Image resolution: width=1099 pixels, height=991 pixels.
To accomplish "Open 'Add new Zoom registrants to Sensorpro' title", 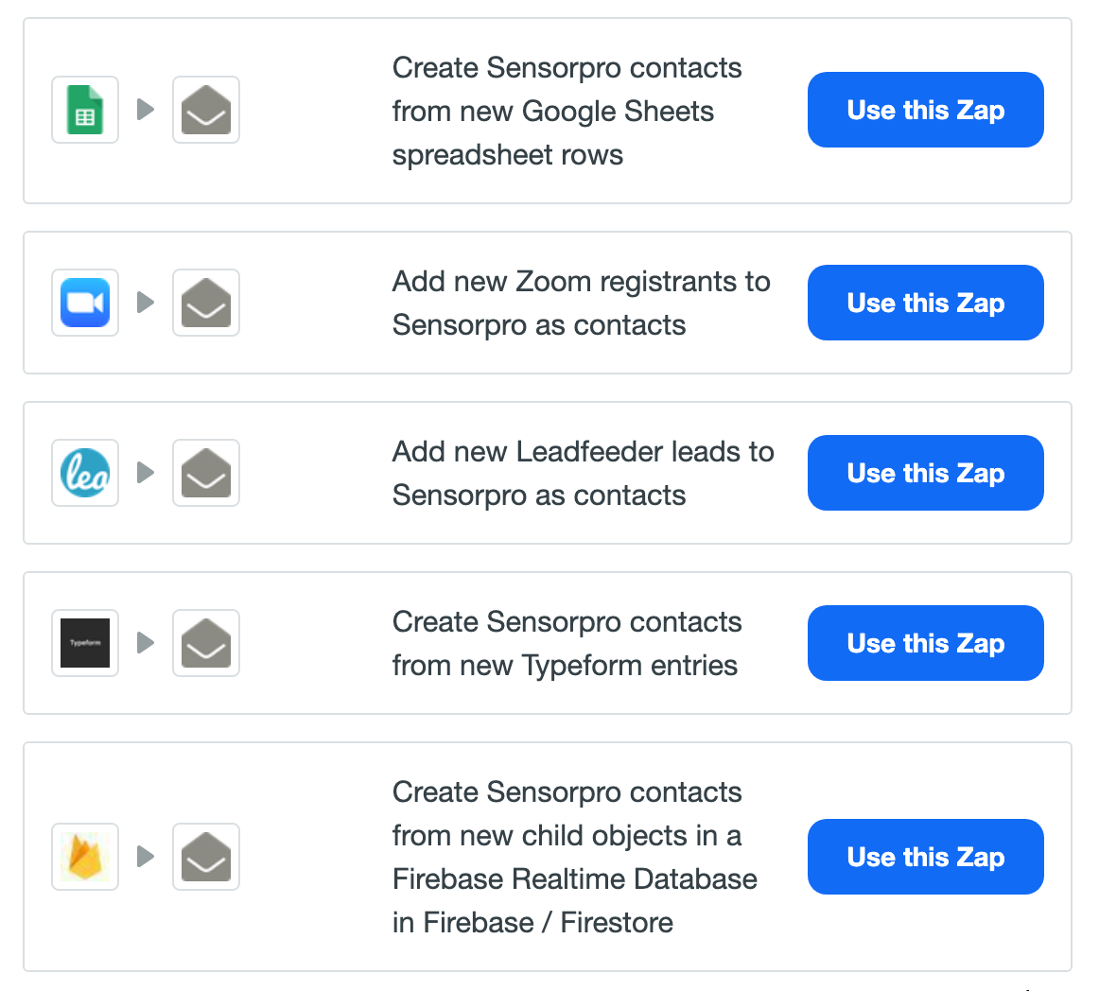I will 581,303.
